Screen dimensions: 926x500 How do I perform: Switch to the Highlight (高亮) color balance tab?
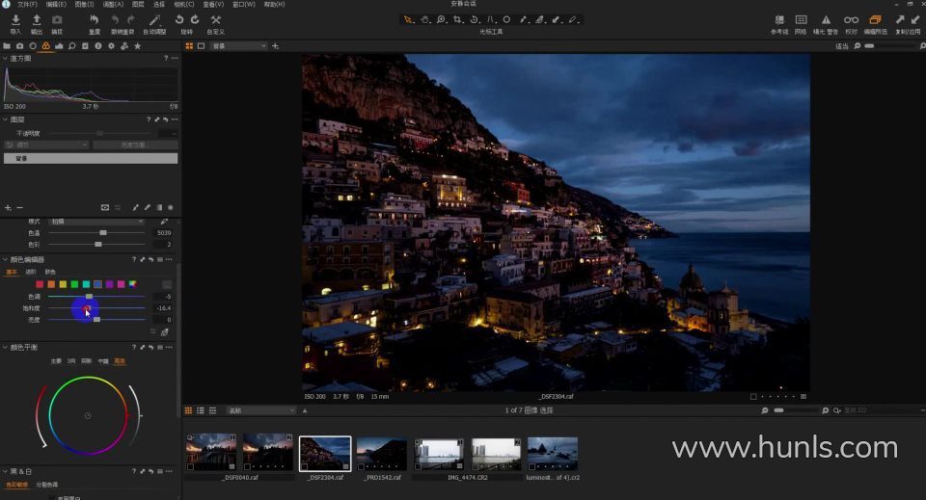click(120, 361)
